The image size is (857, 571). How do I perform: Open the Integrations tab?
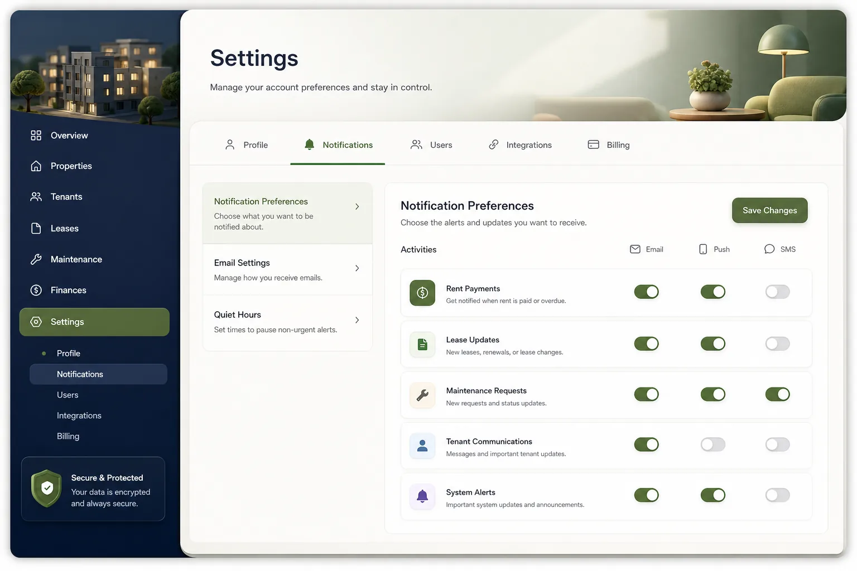click(520, 145)
